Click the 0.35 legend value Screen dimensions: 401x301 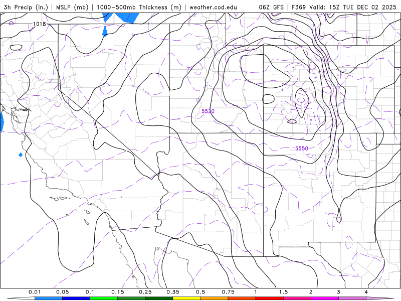click(x=173, y=292)
